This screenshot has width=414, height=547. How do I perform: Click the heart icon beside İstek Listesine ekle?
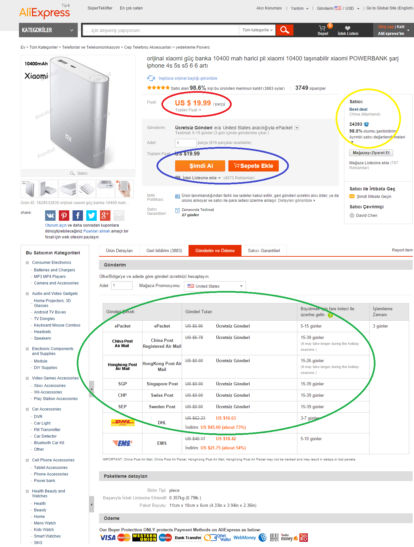click(178, 178)
